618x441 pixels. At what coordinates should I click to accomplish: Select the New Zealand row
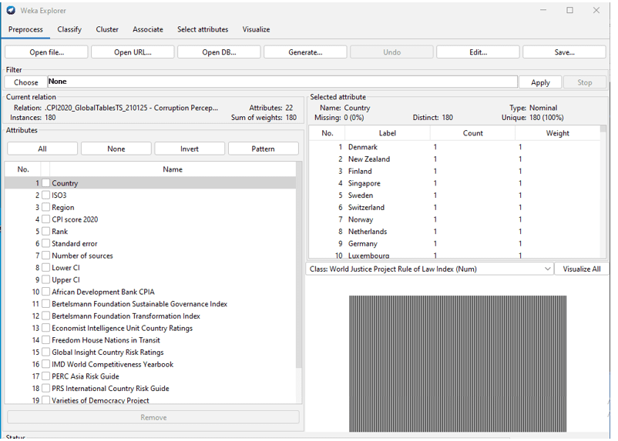click(455, 159)
